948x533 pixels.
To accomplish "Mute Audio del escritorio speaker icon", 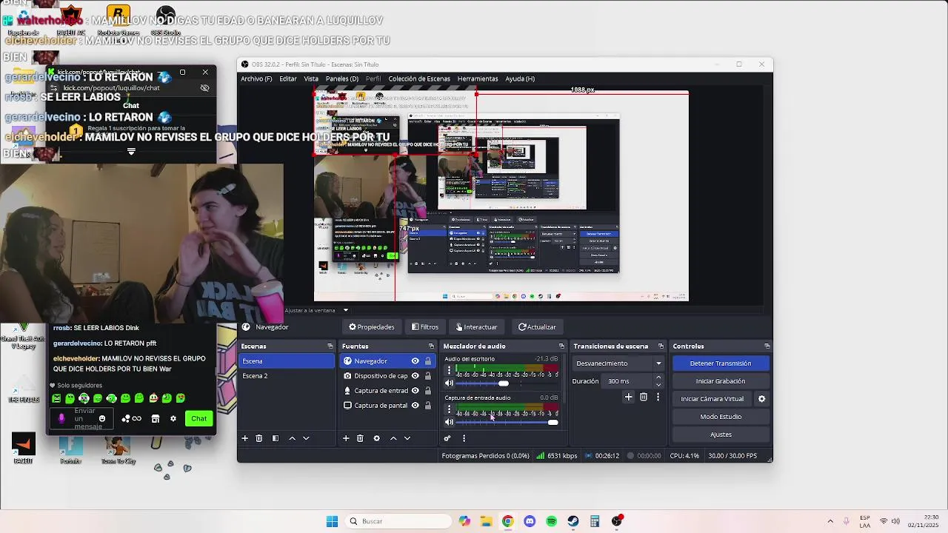I will pos(449,383).
